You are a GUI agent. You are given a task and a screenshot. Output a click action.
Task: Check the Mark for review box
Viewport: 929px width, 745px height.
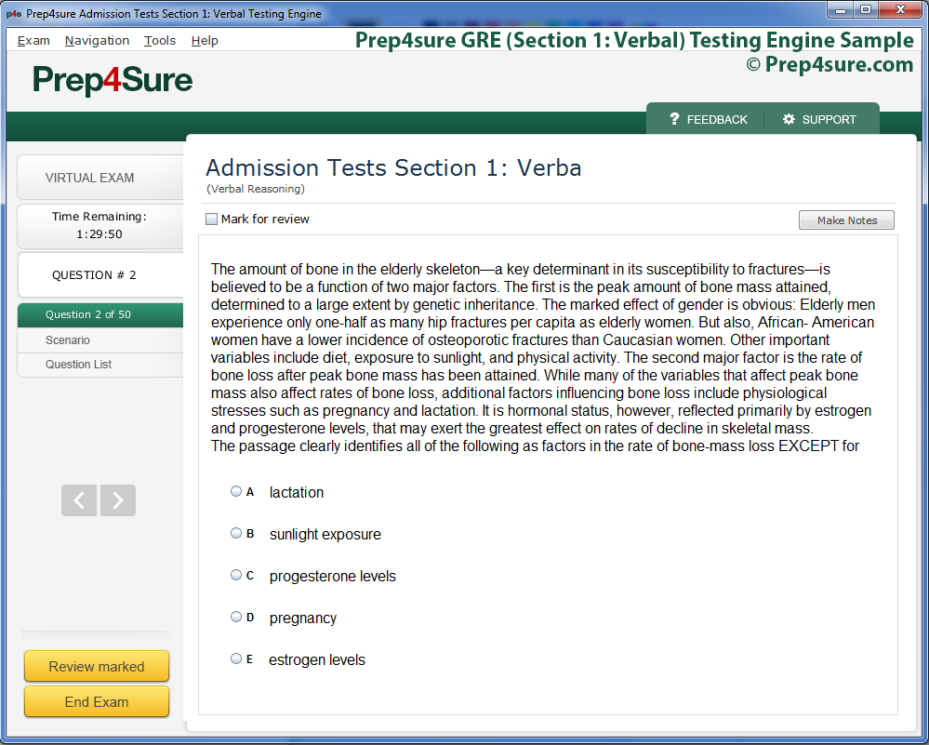pos(212,220)
